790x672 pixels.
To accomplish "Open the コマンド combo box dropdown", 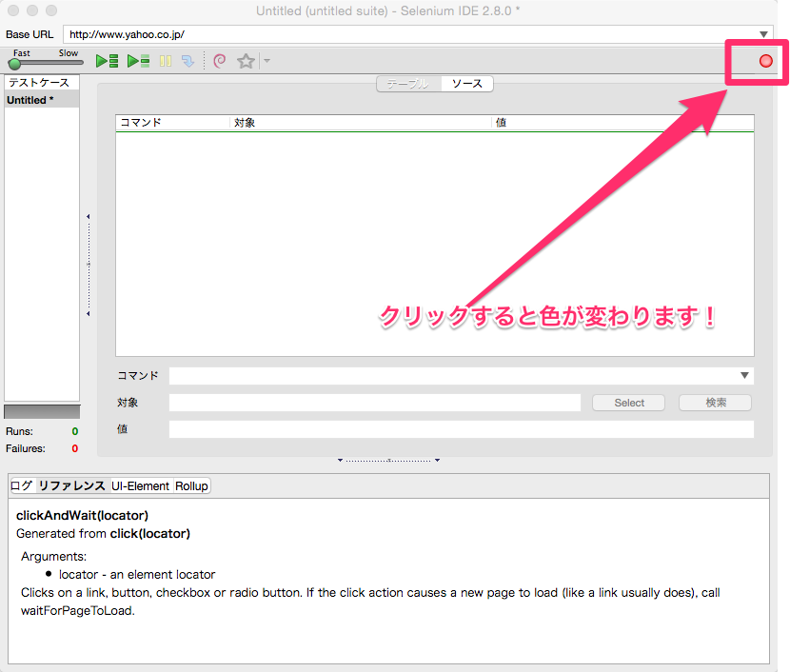I will tap(744, 375).
